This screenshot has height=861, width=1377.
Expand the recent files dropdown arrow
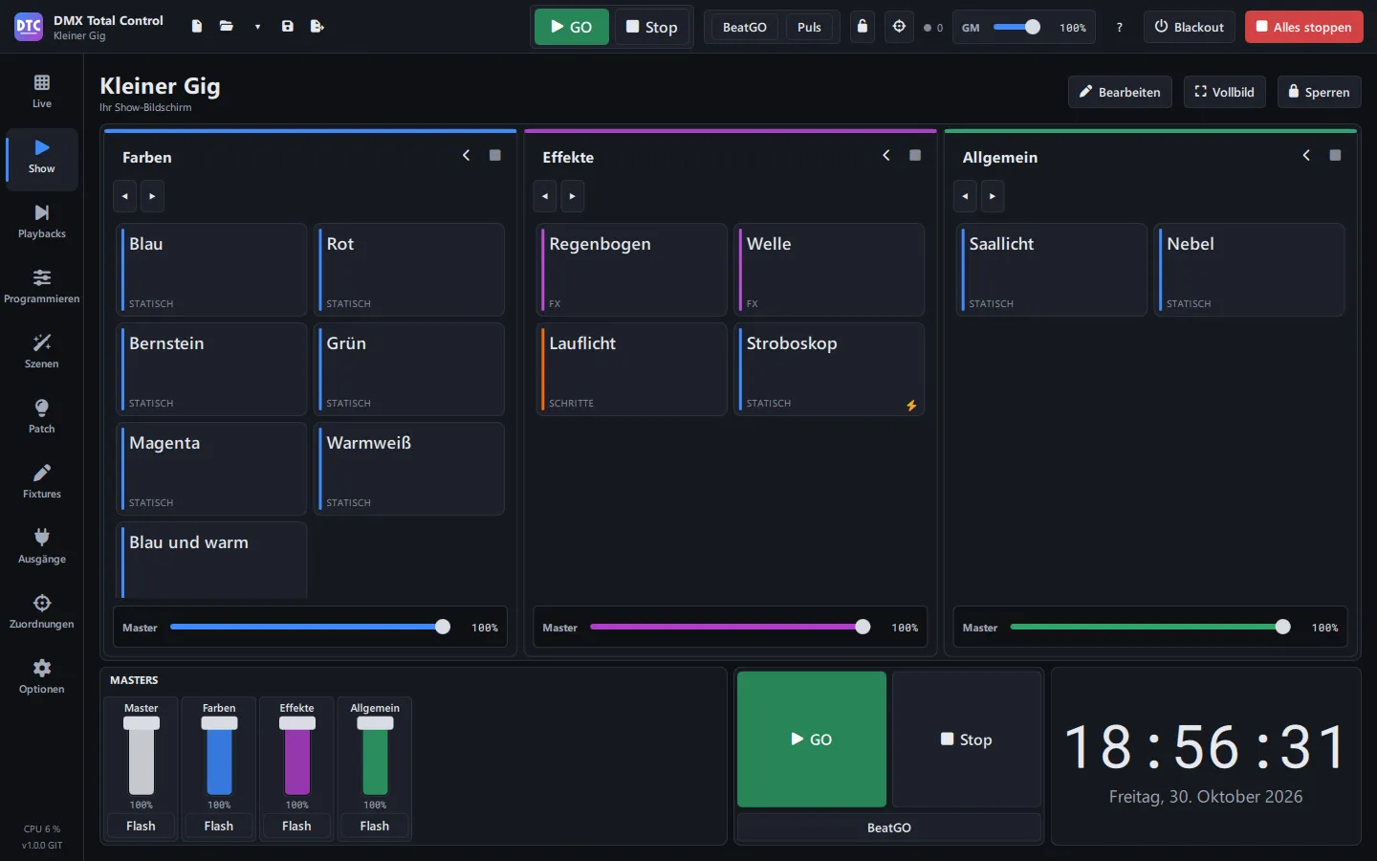coord(257,27)
